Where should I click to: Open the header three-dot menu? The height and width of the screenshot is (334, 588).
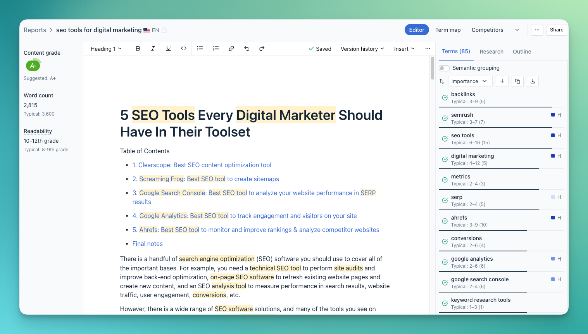click(x=537, y=30)
